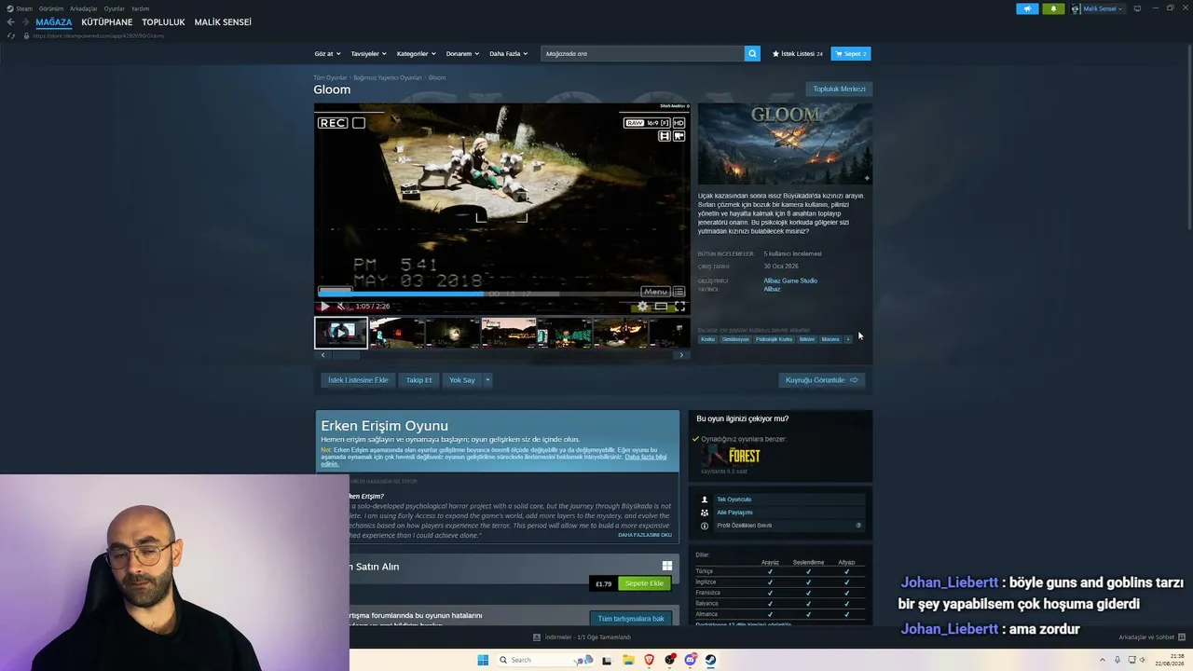
Task: Select the Psikolojik Korku tag
Action: [x=774, y=339]
